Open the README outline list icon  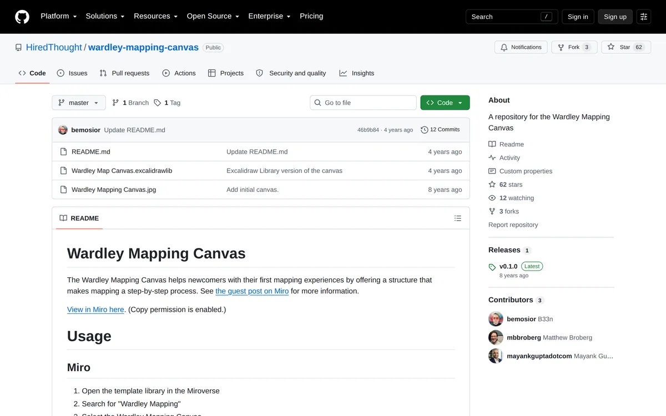458,219
